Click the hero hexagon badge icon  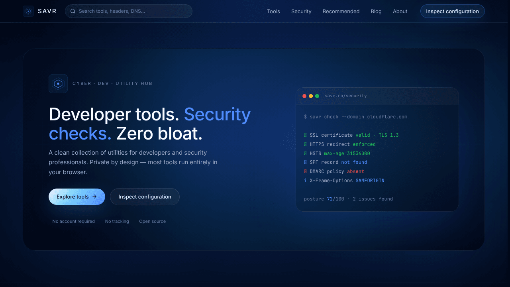coord(58,84)
